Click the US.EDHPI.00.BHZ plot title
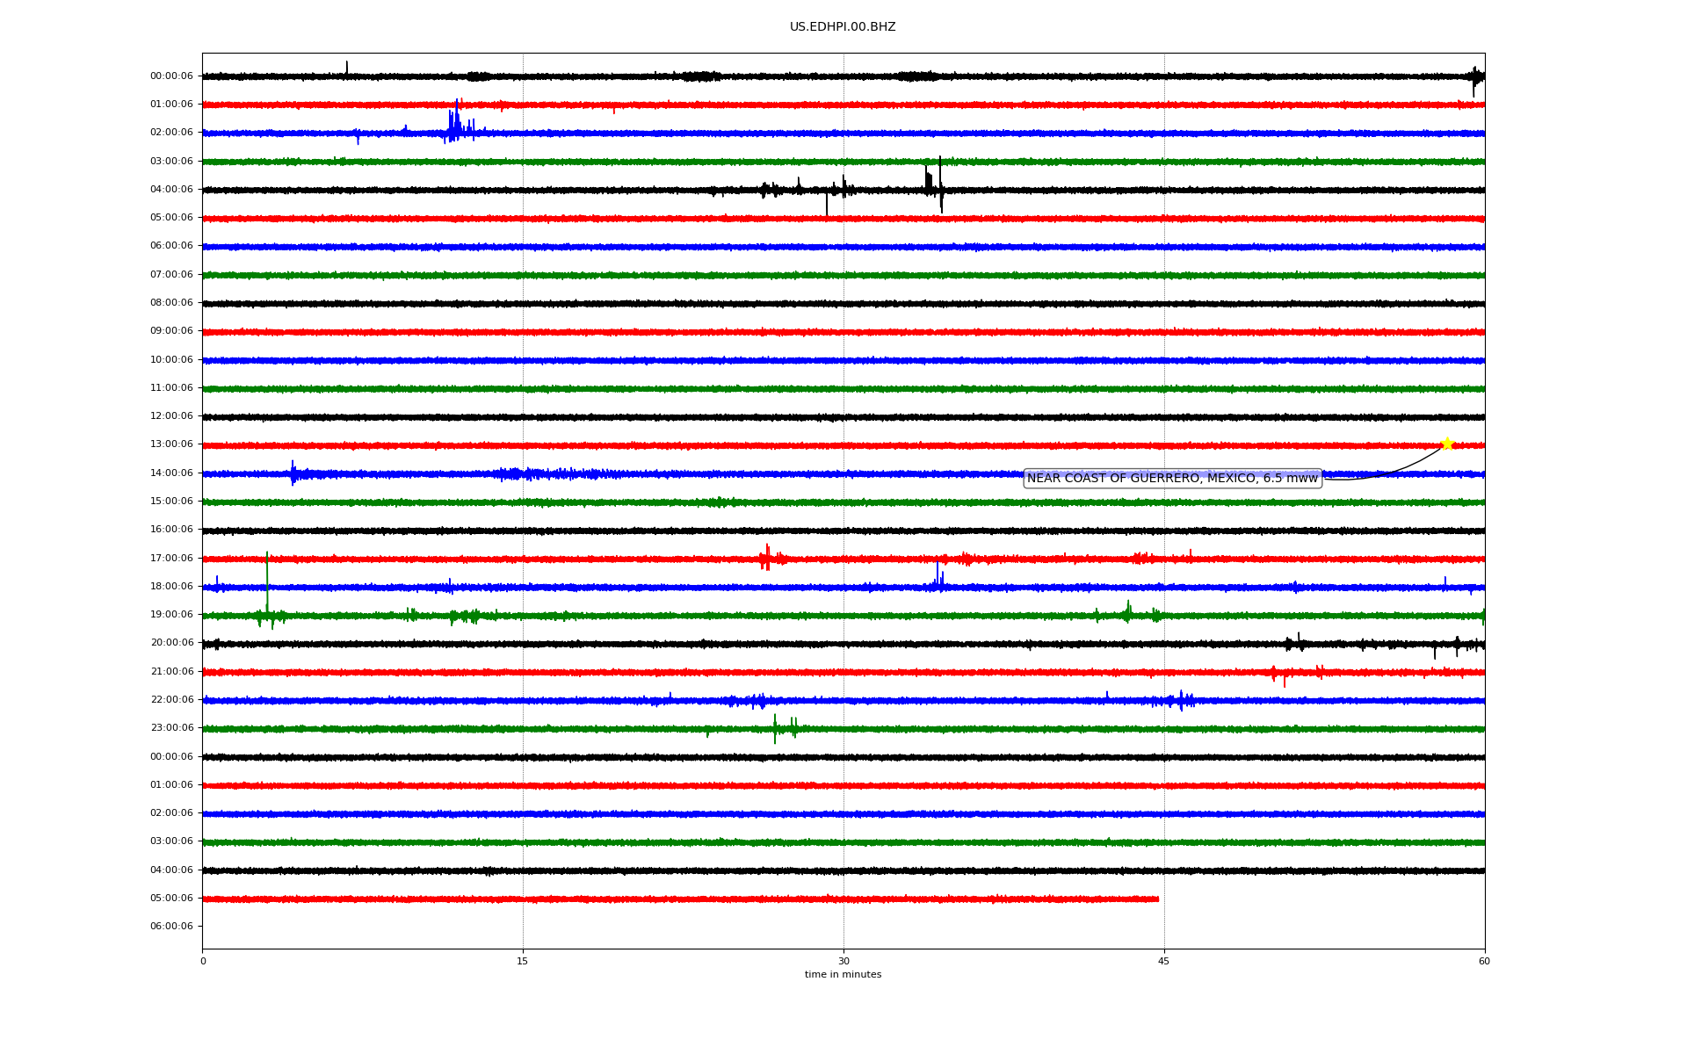 (843, 27)
